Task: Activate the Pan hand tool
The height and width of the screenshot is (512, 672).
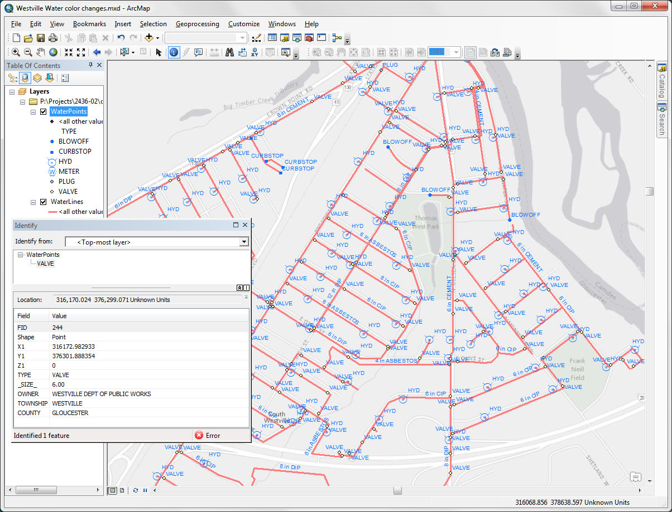Action: (x=41, y=52)
